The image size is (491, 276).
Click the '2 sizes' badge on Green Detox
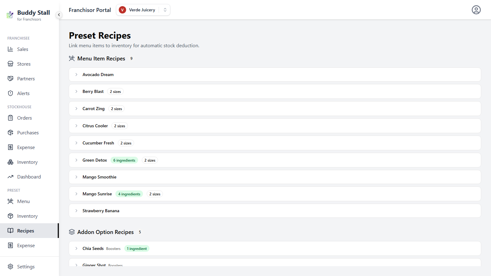pos(150,160)
